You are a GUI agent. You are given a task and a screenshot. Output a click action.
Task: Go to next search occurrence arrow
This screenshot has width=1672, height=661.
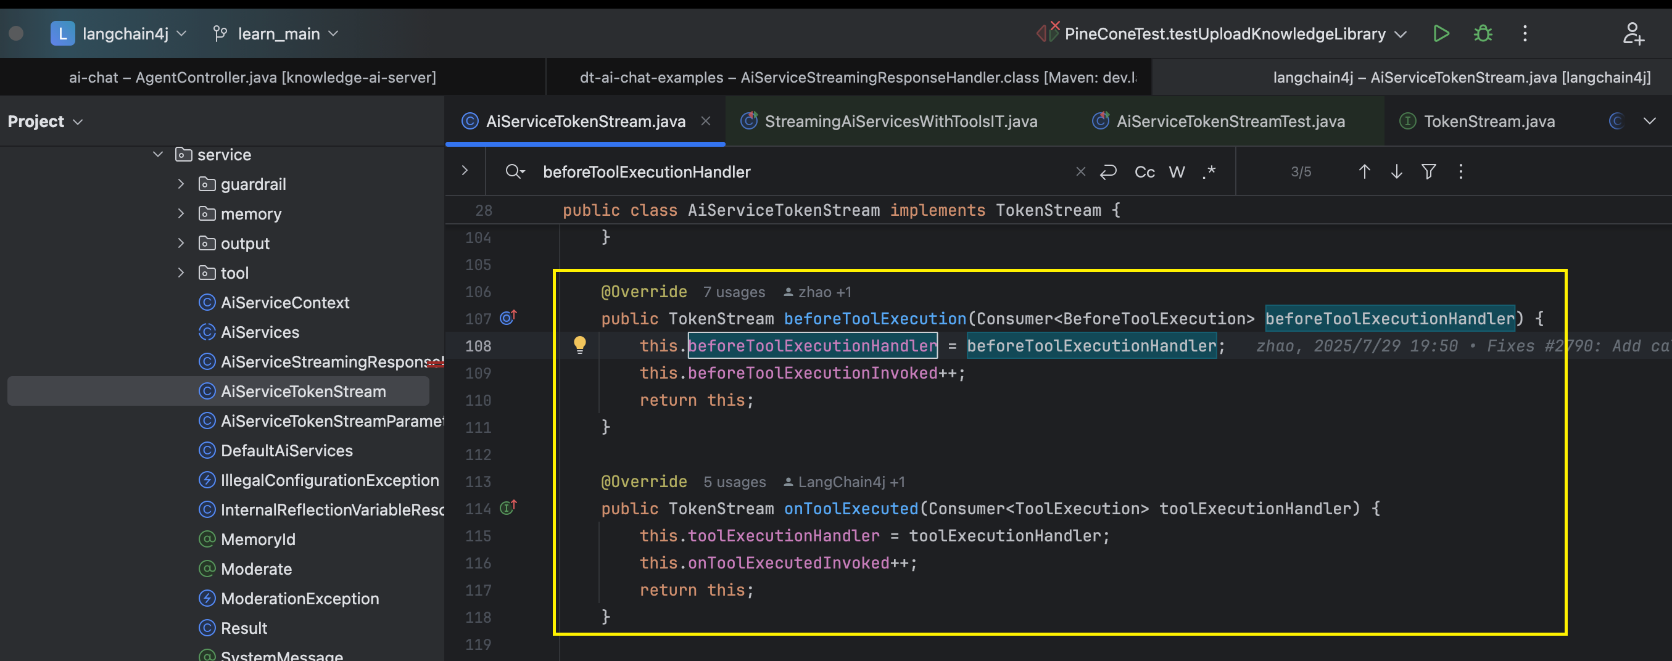point(1397,171)
